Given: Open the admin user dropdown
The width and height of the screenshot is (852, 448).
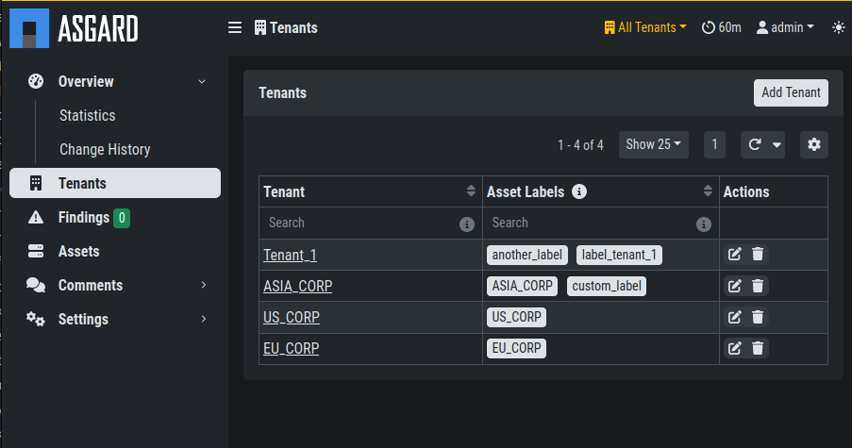Looking at the screenshot, I should tap(785, 27).
